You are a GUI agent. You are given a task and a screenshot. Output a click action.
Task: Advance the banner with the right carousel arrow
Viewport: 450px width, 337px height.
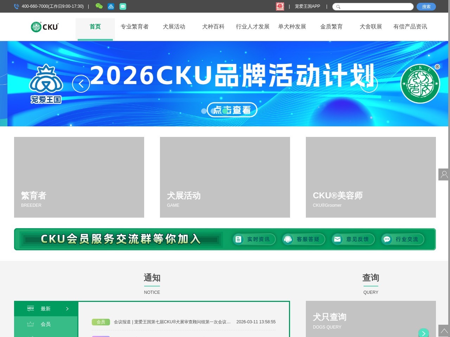tap(369, 84)
